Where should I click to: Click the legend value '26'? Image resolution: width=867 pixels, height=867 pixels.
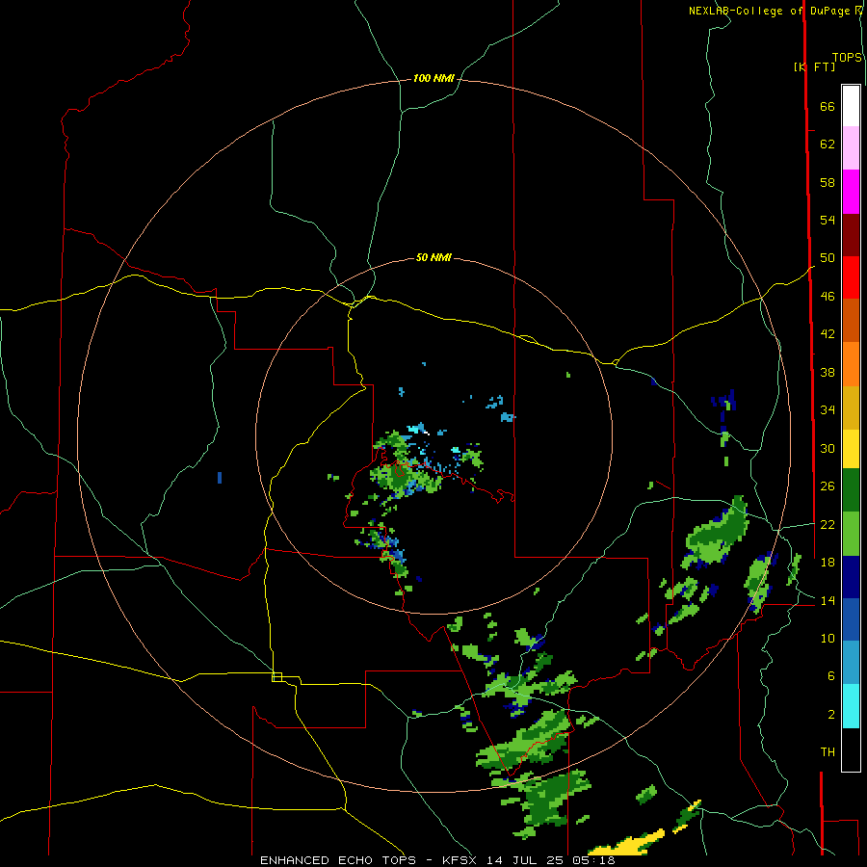(x=828, y=486)
